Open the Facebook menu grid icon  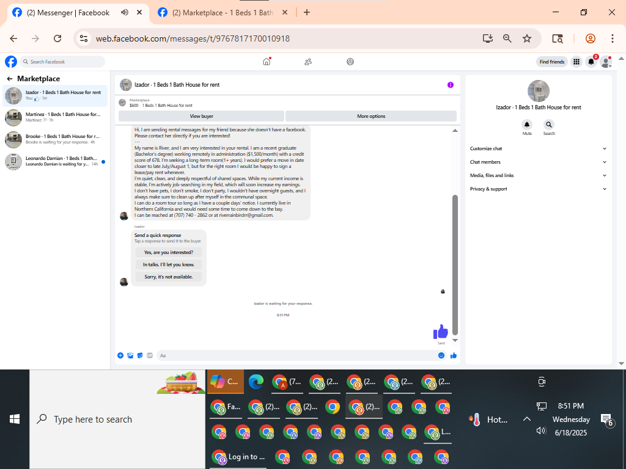click(576, 62)
